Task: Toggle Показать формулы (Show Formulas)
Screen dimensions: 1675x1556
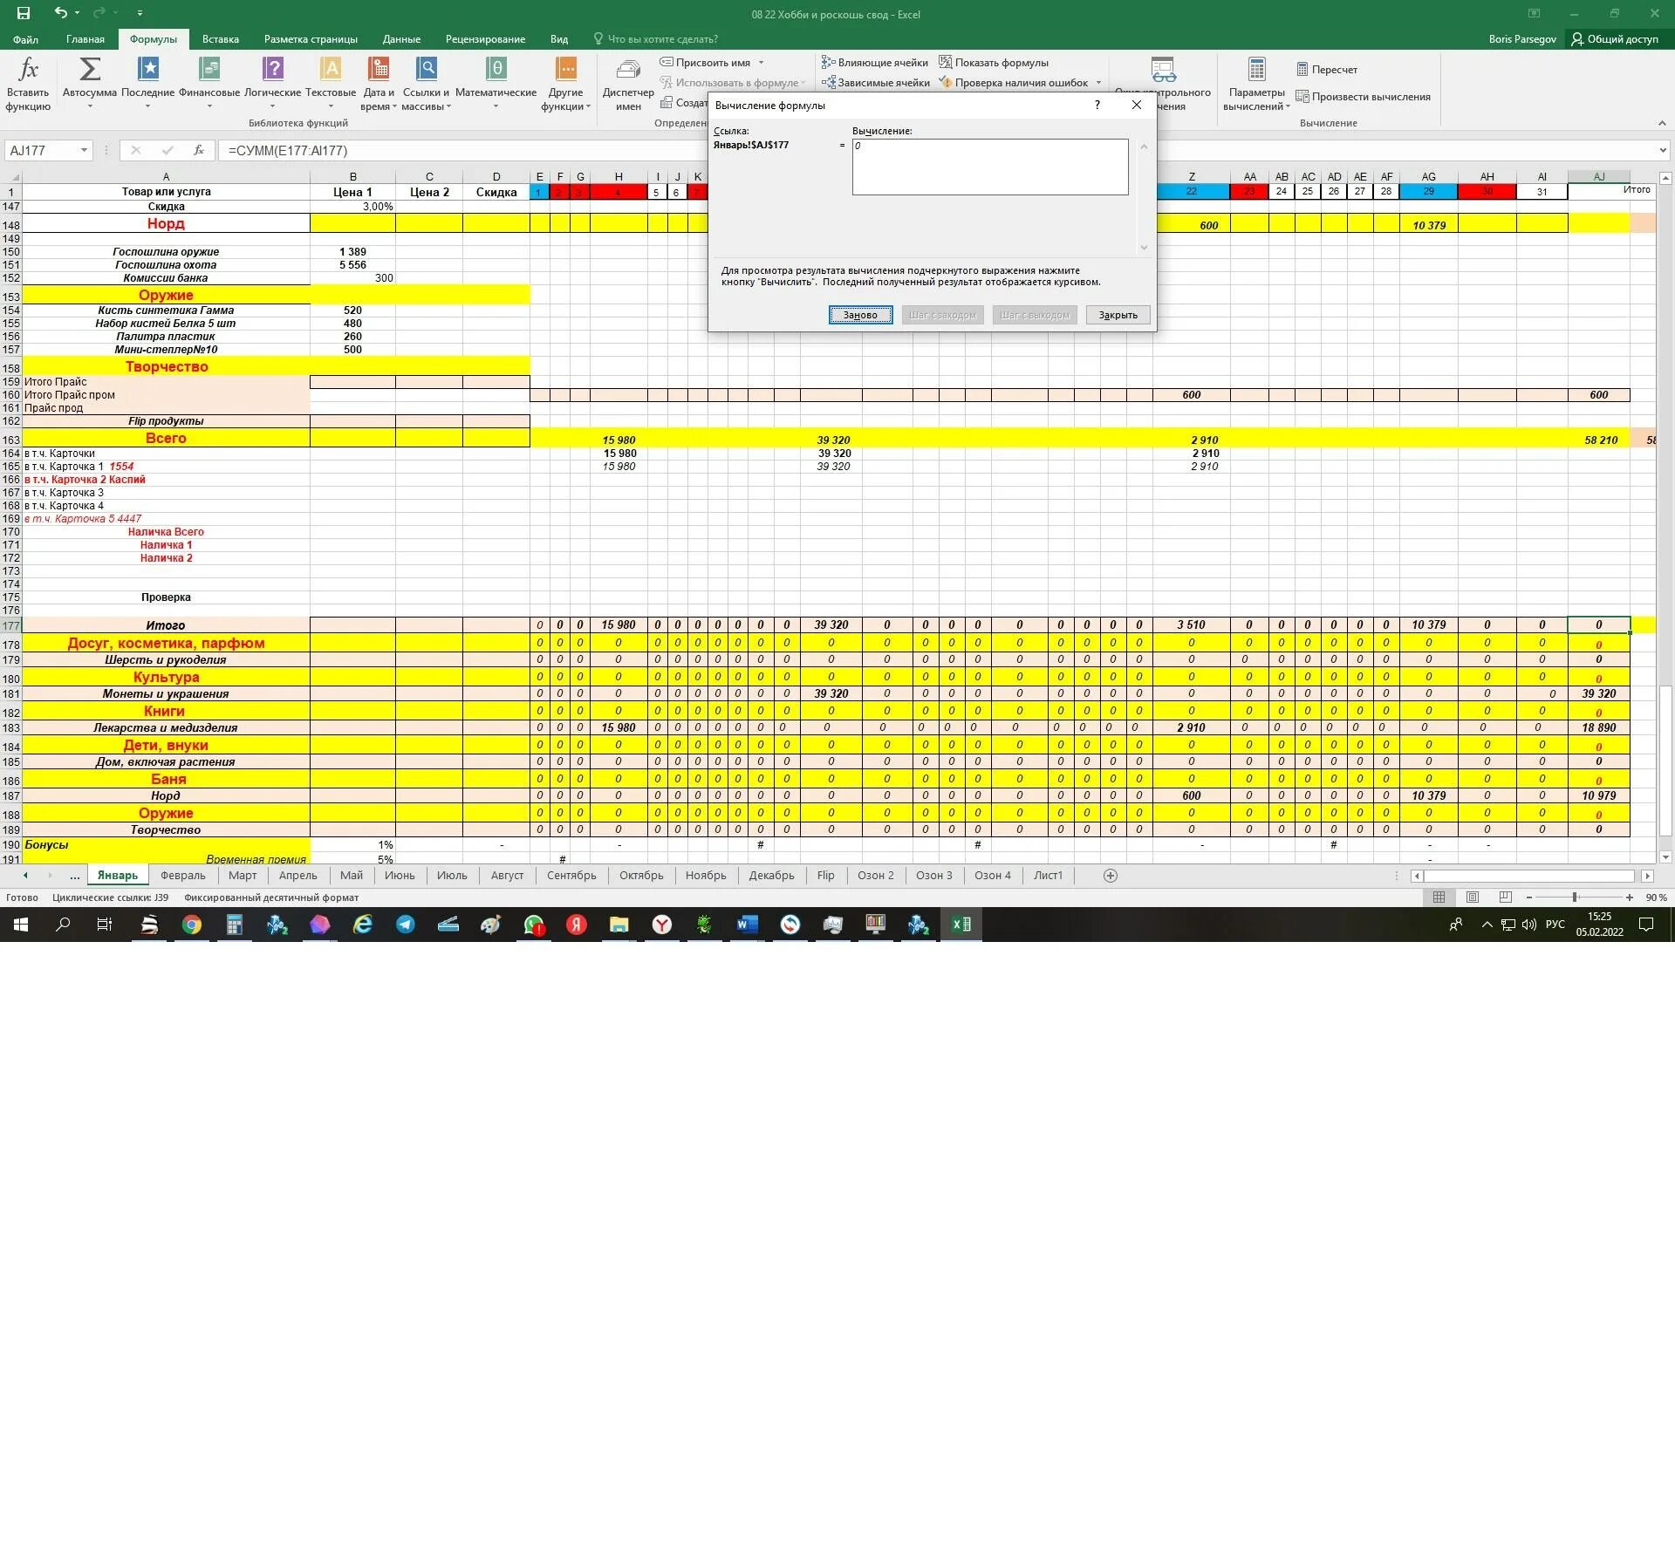Action: 993,63
